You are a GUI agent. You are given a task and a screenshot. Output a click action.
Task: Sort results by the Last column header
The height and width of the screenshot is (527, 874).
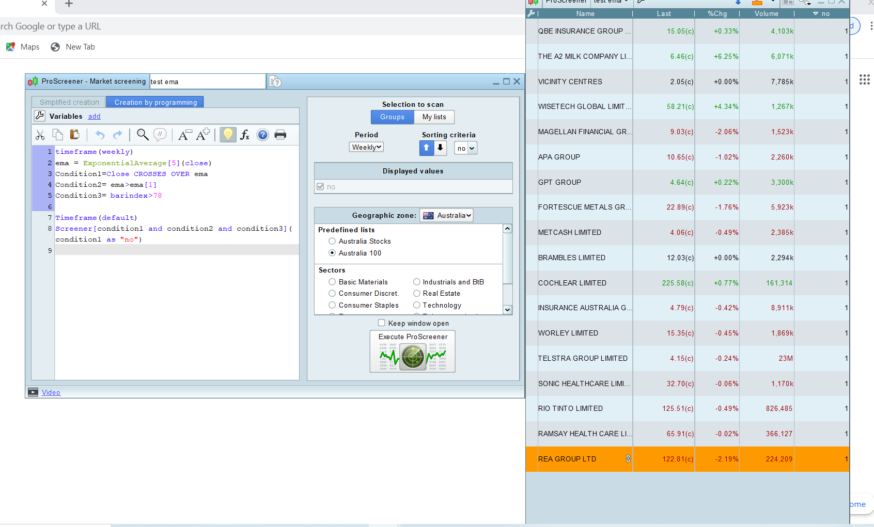tap(664, 14)
